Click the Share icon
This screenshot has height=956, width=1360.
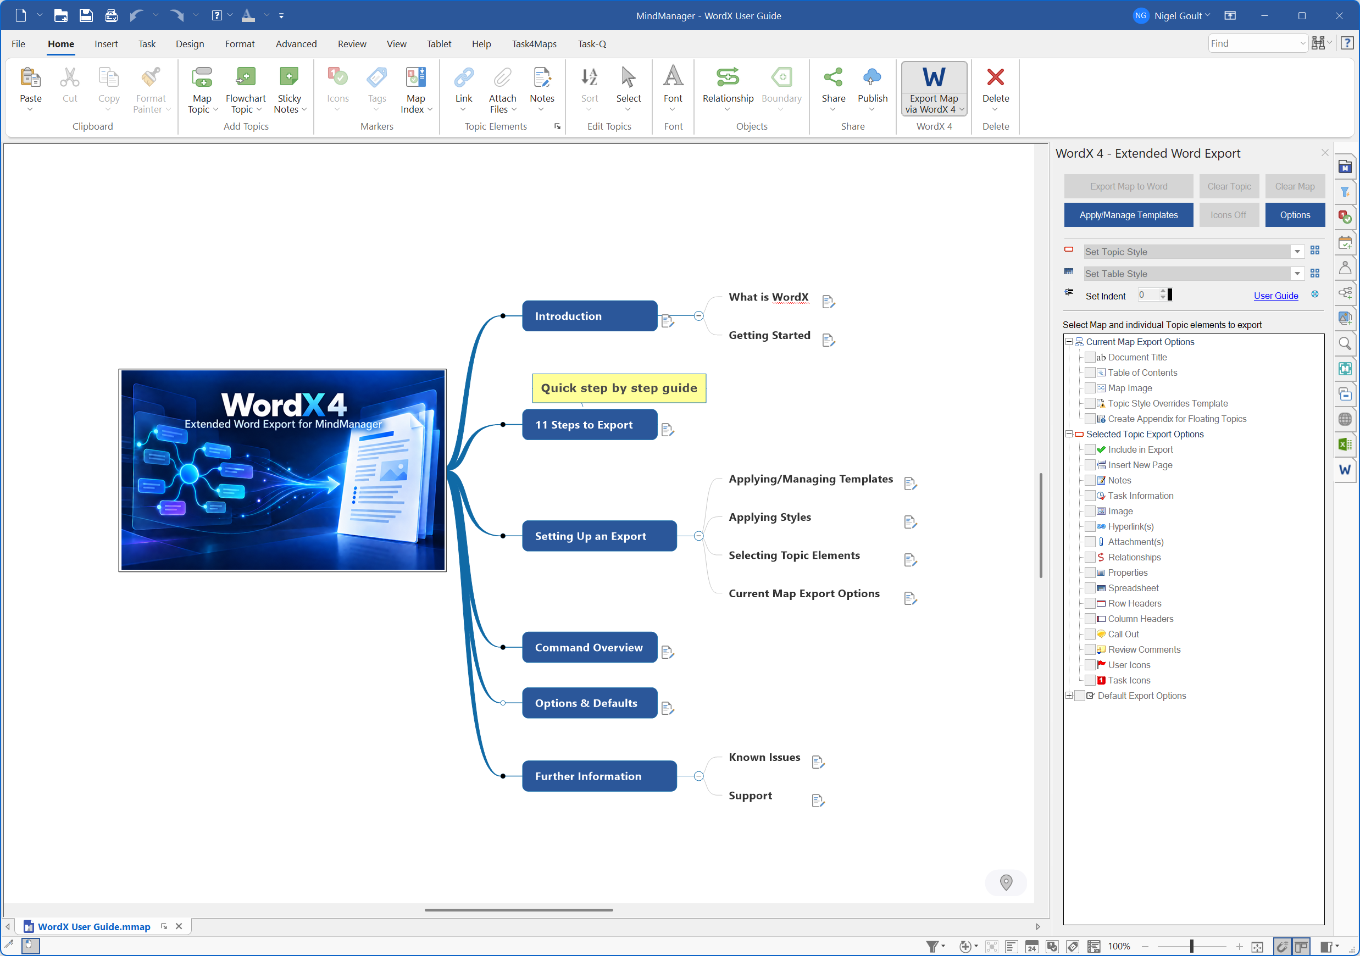tap(833, 77)
